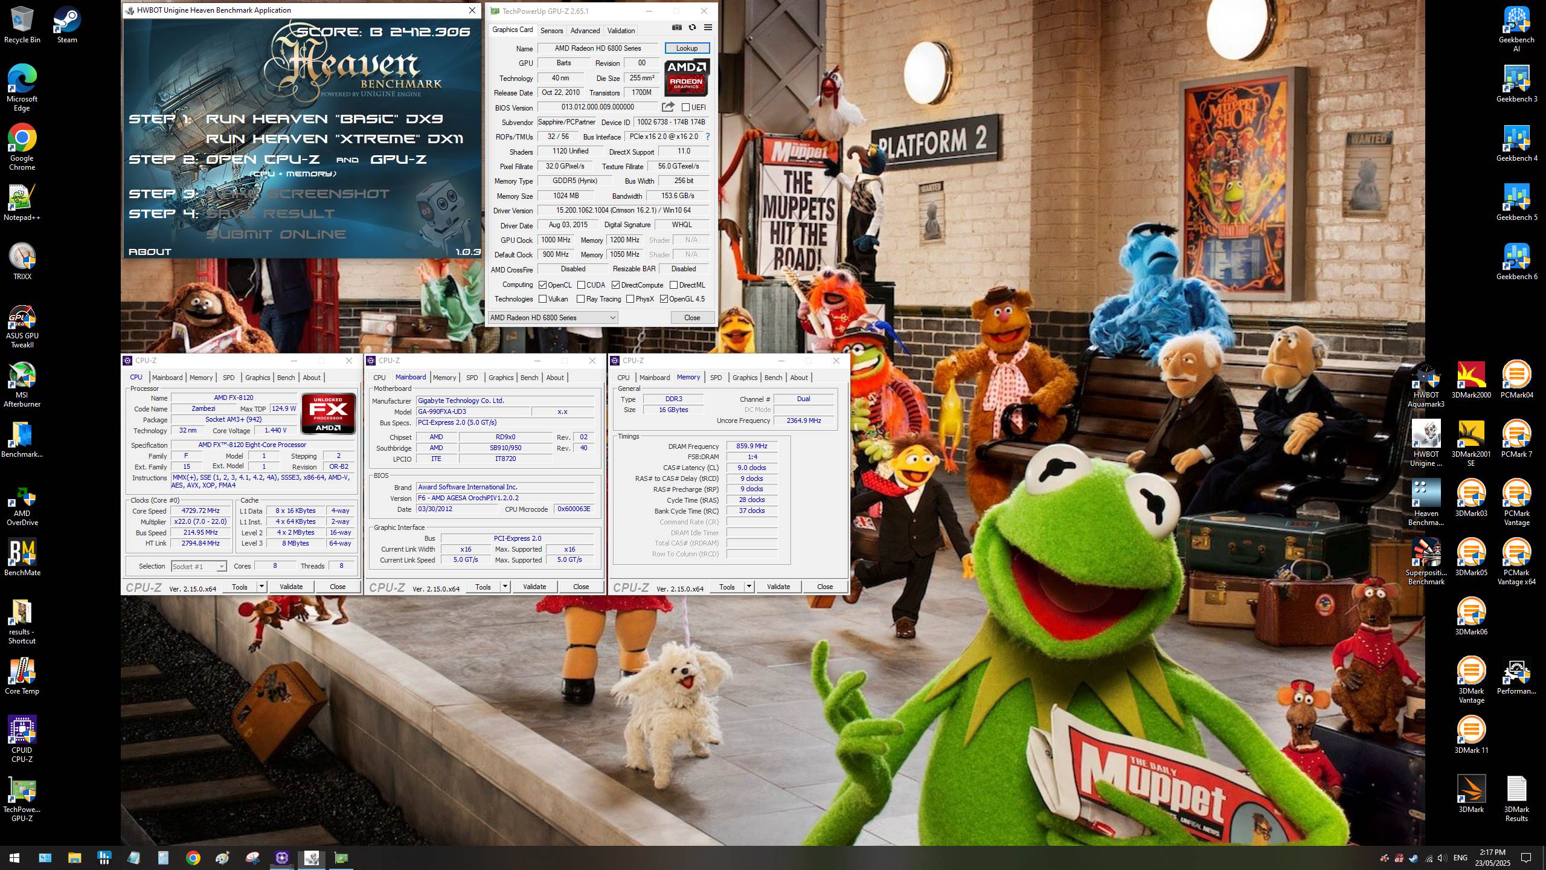This screenshot has height=870, width=1546.
Task: Open the Windows Start menu
Action: click(x=14, y=858)
